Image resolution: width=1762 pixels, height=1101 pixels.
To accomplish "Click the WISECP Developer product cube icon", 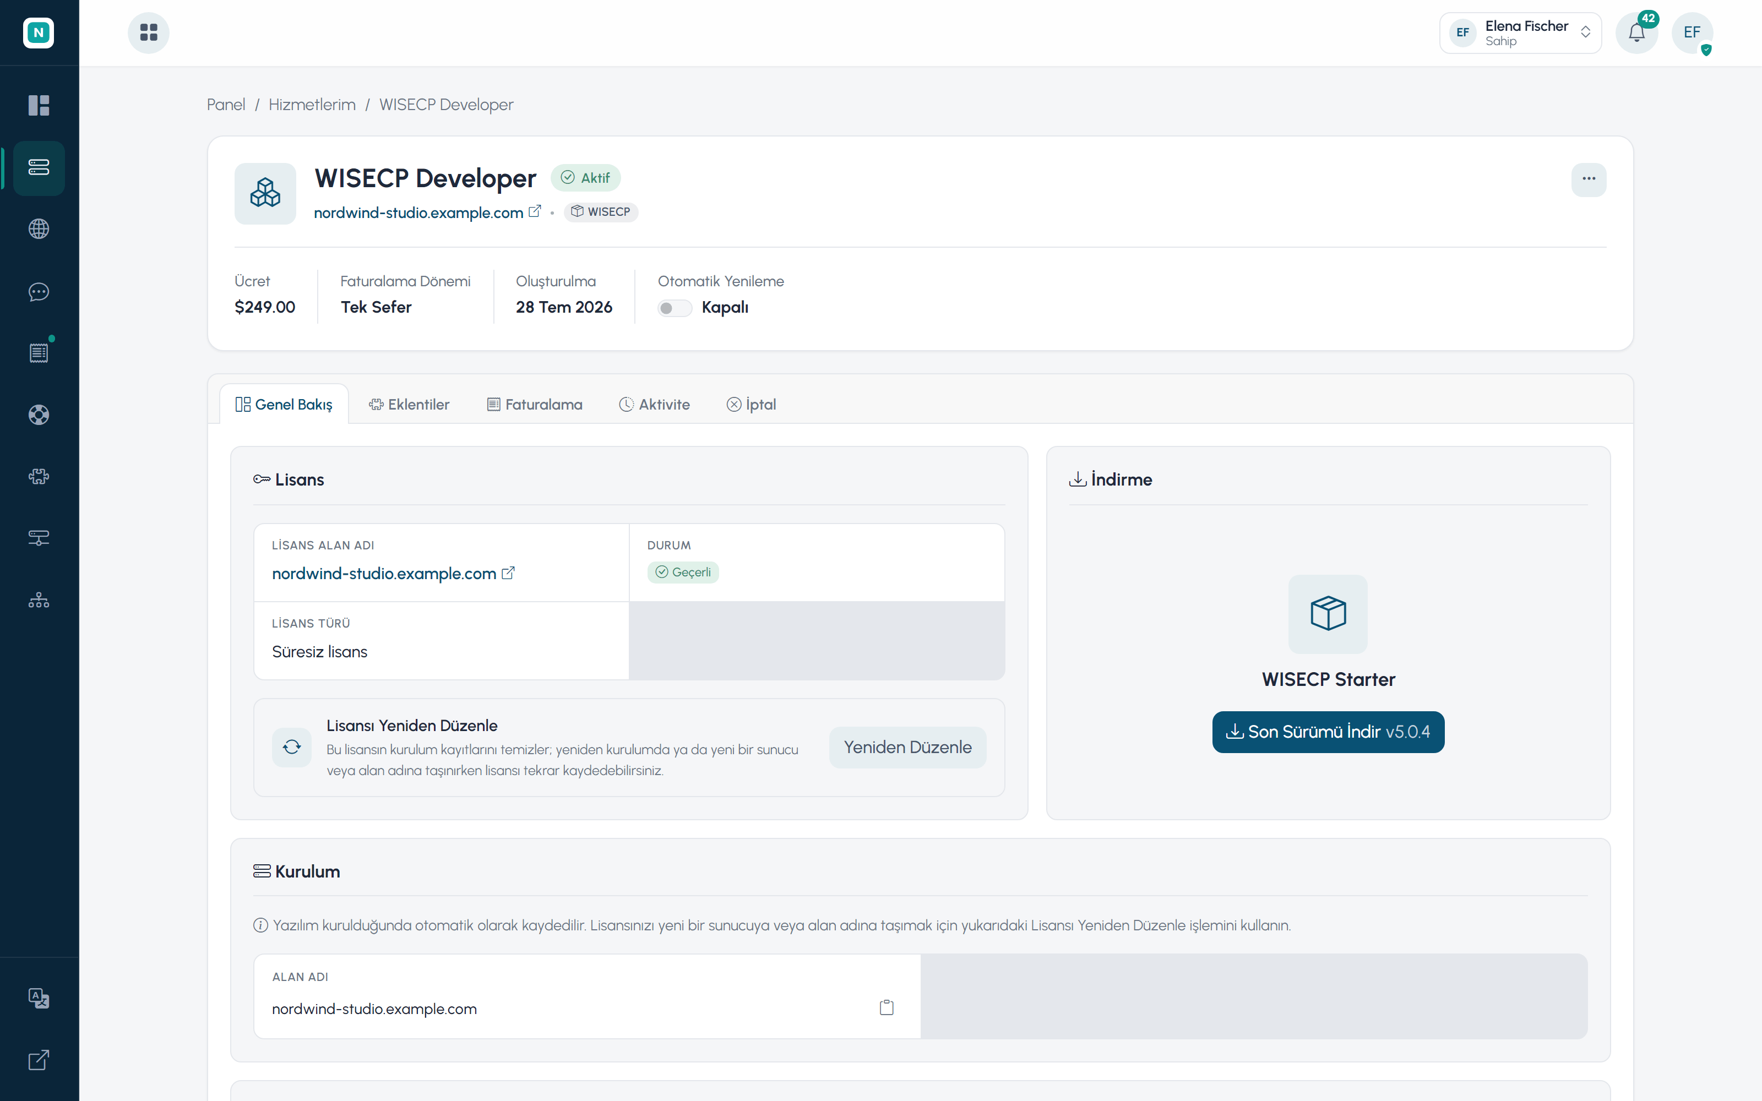I will click(265, 193).
